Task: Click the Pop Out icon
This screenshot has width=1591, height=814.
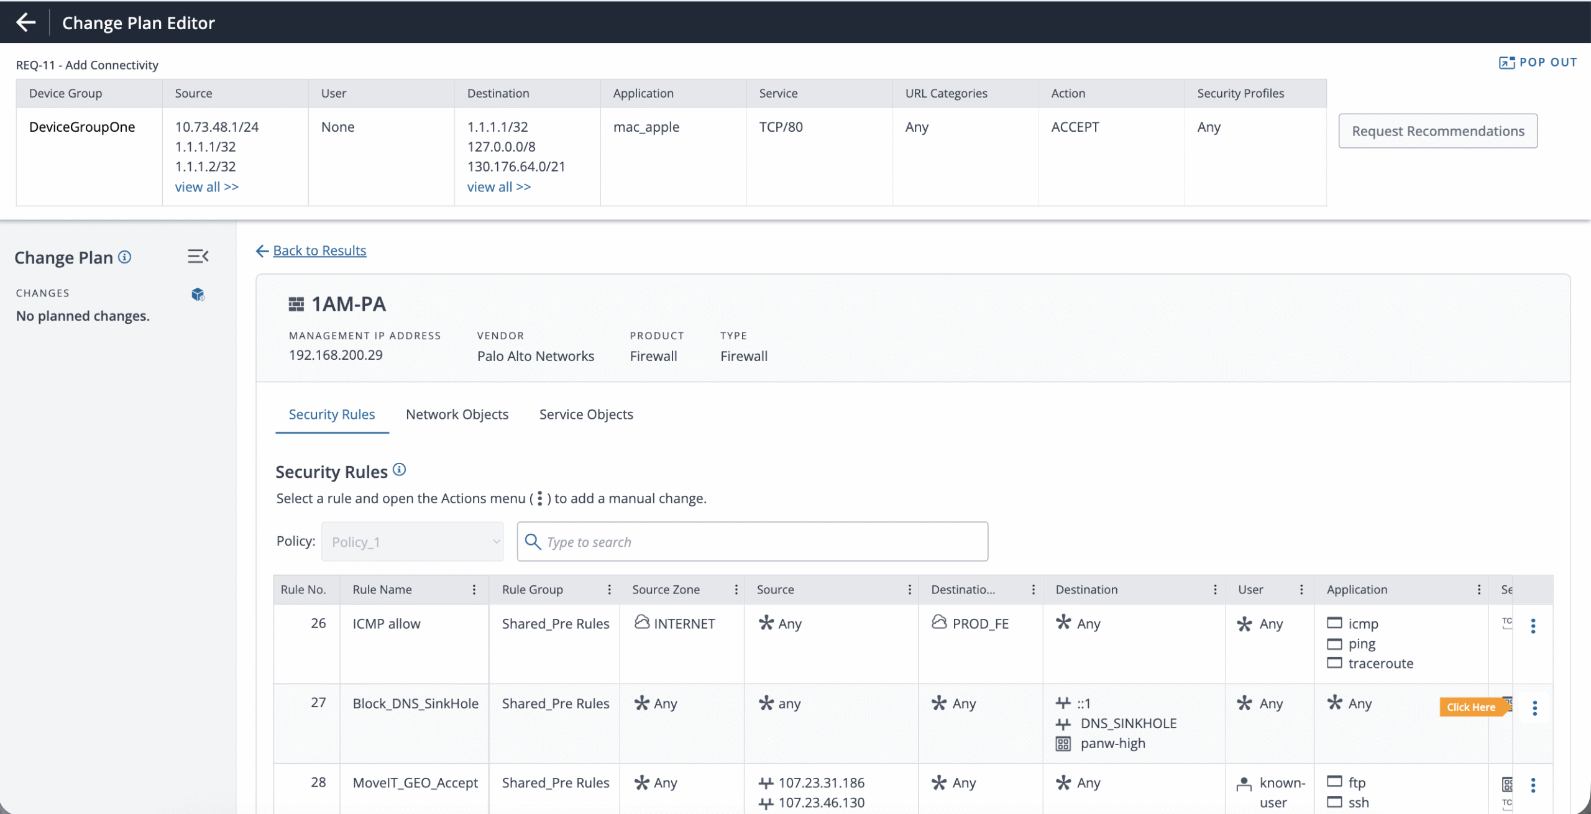Action: (1506, 63)
